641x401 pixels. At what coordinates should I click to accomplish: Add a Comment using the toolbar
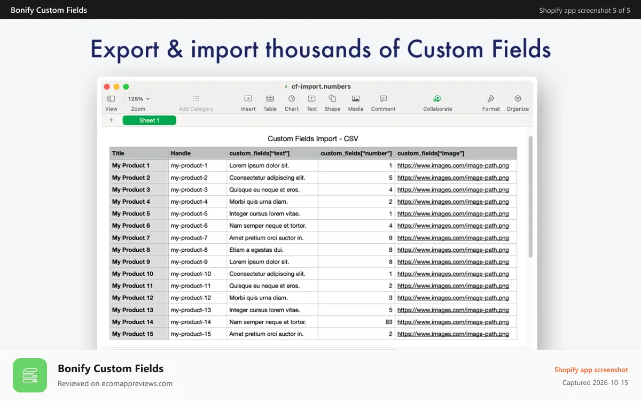(x=383, y=99)
